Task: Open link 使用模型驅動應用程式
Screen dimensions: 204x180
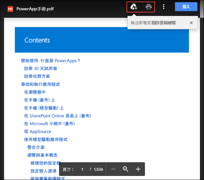Action: pyautogui.click(x=46, y=140)
